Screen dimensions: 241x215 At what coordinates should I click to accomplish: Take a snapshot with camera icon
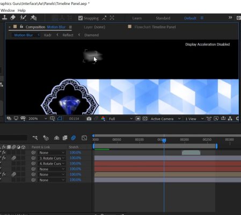coord(89,119)
